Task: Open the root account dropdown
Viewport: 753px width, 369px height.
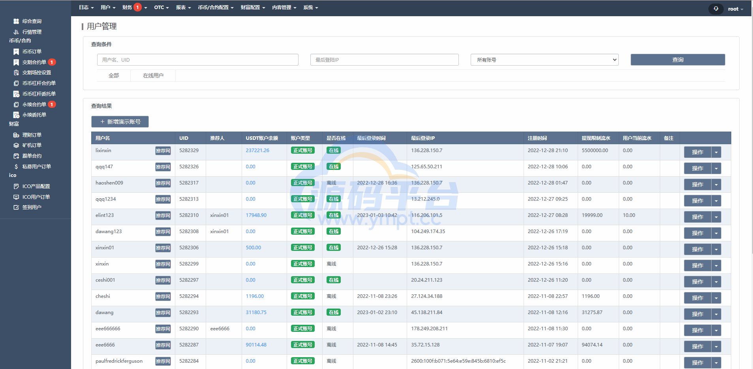Action: [736, 9]
